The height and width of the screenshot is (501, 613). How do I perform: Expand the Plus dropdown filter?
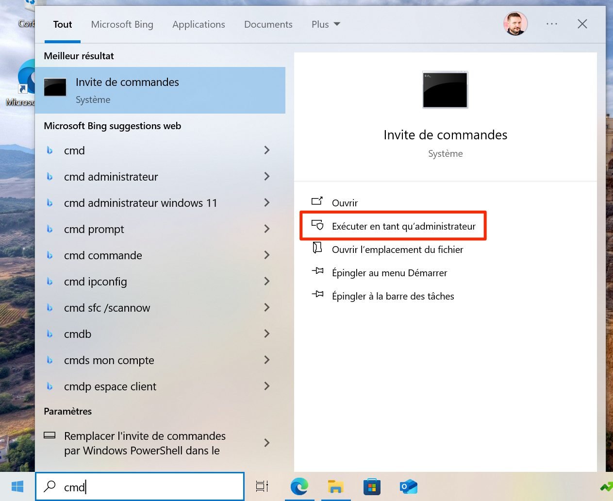click(326, 24)
